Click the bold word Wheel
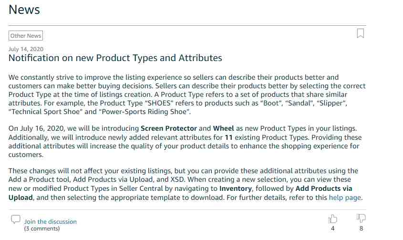 point(223,128)
